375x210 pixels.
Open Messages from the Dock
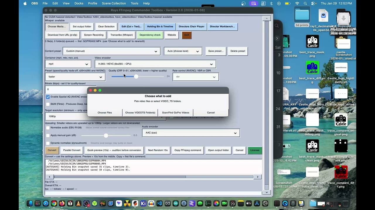point(200,203)
